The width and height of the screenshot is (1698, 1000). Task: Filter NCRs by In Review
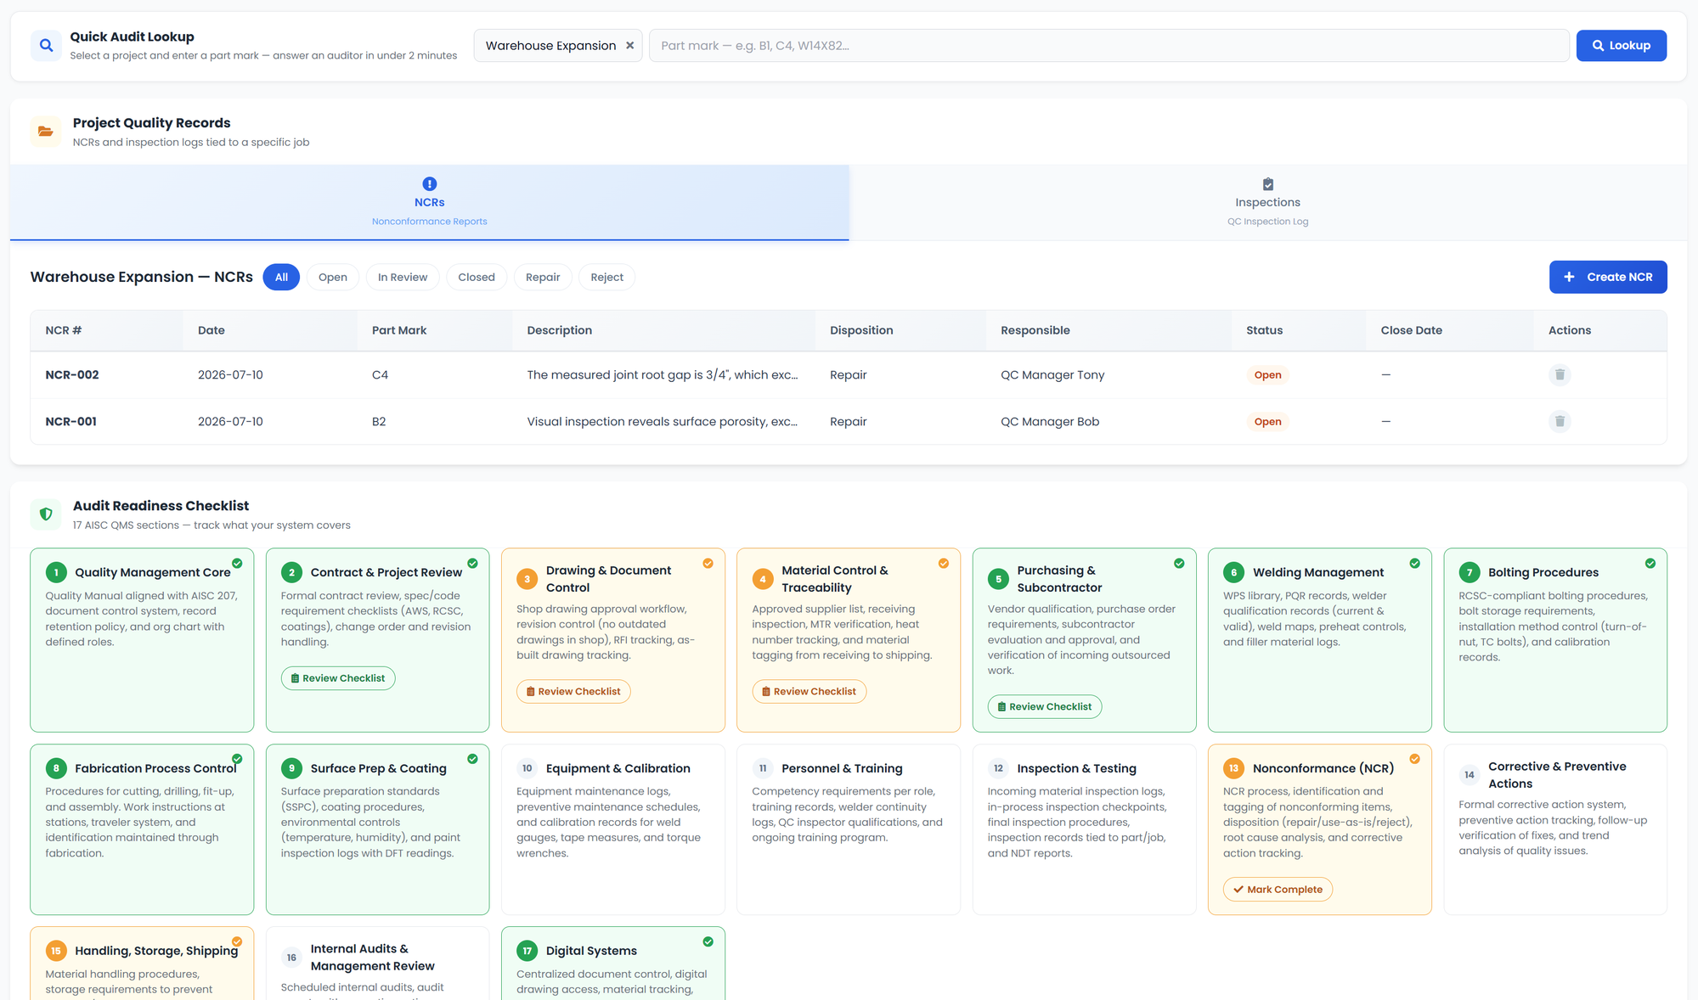click(x=403, y=277)
